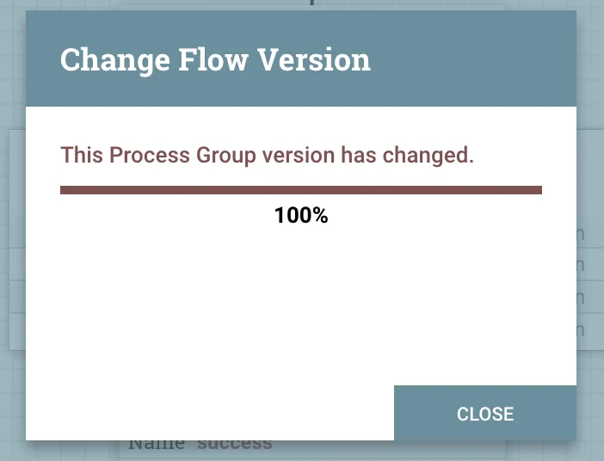Select the 100% progress label
This screenshot has height=461, width=604.
pos(301,216)
